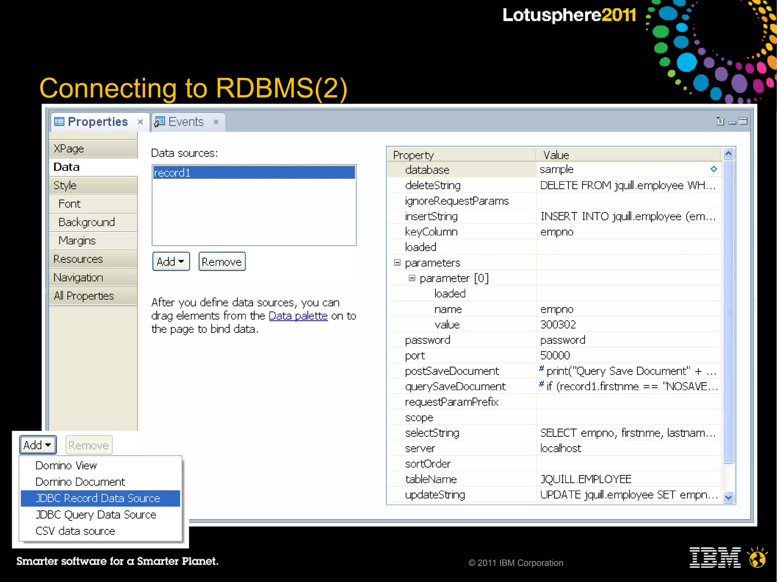Click the scroll up arrow of property table

pyautogui.click(x=728, y=154)
